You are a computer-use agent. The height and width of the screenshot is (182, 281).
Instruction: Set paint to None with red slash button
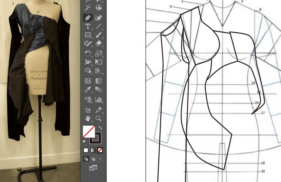click(100, 150)
